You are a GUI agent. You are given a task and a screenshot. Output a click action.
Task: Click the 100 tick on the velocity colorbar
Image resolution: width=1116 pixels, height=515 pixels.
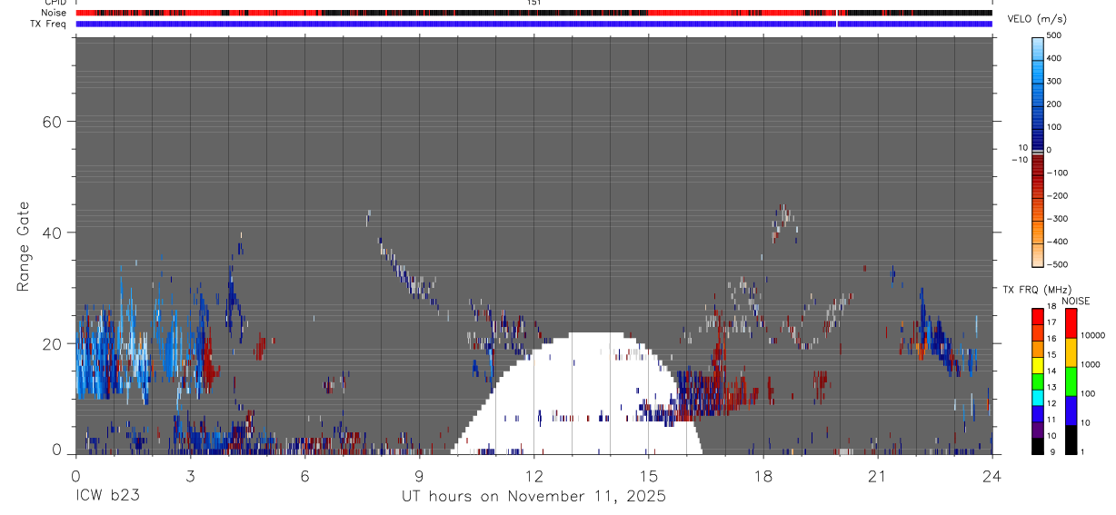1056,127
